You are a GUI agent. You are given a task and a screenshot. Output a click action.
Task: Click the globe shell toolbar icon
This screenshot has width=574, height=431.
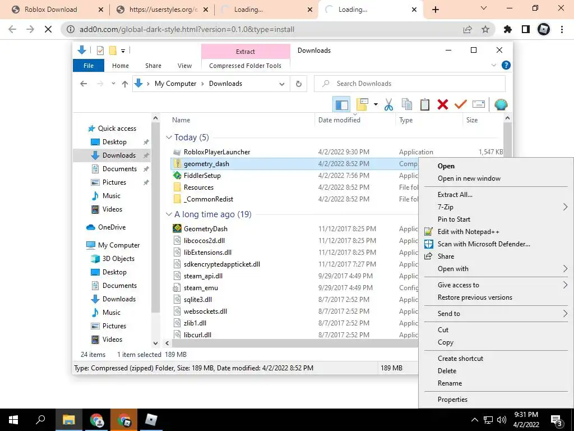(501, 105)
